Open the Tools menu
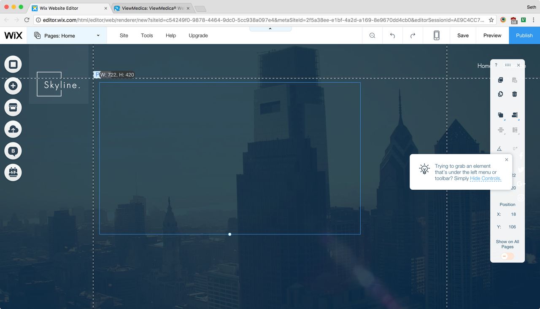 pos(147,35)
